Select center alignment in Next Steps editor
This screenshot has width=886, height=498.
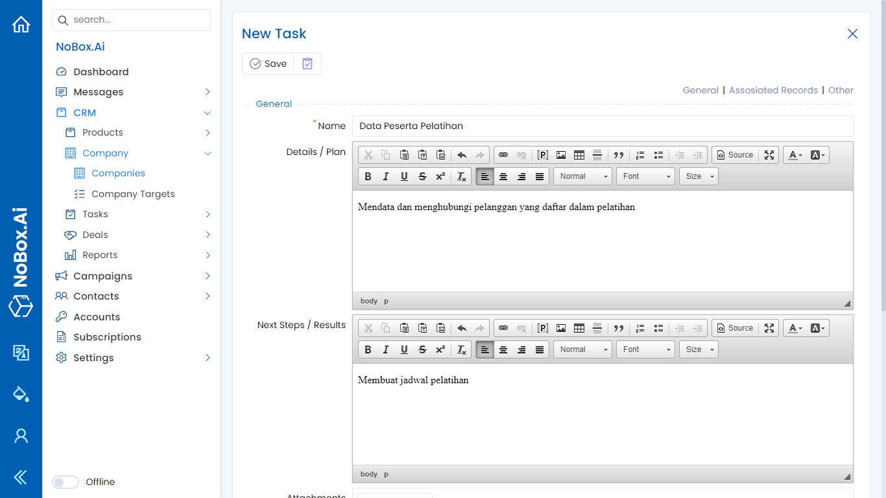(x=503, y=350)
